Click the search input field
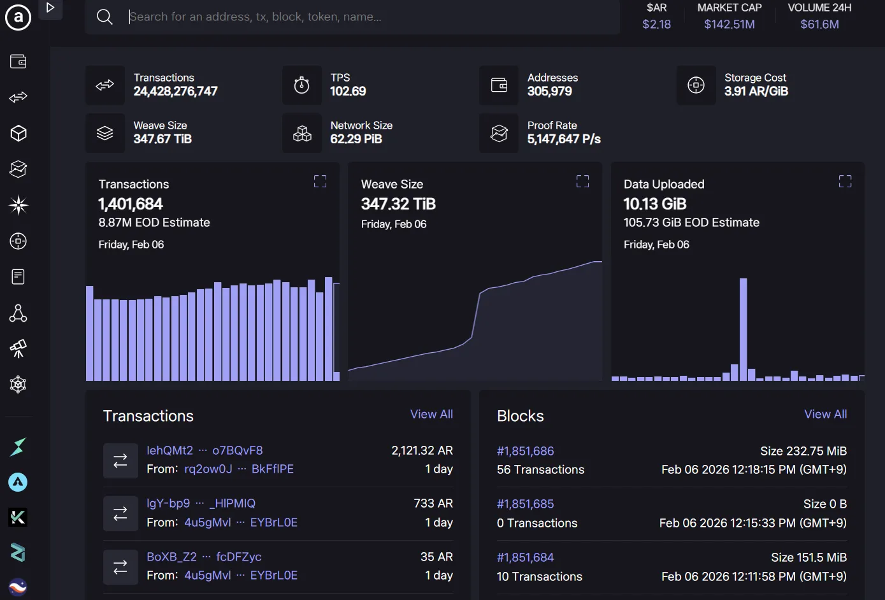885x600 pixels. pos(370,17)
